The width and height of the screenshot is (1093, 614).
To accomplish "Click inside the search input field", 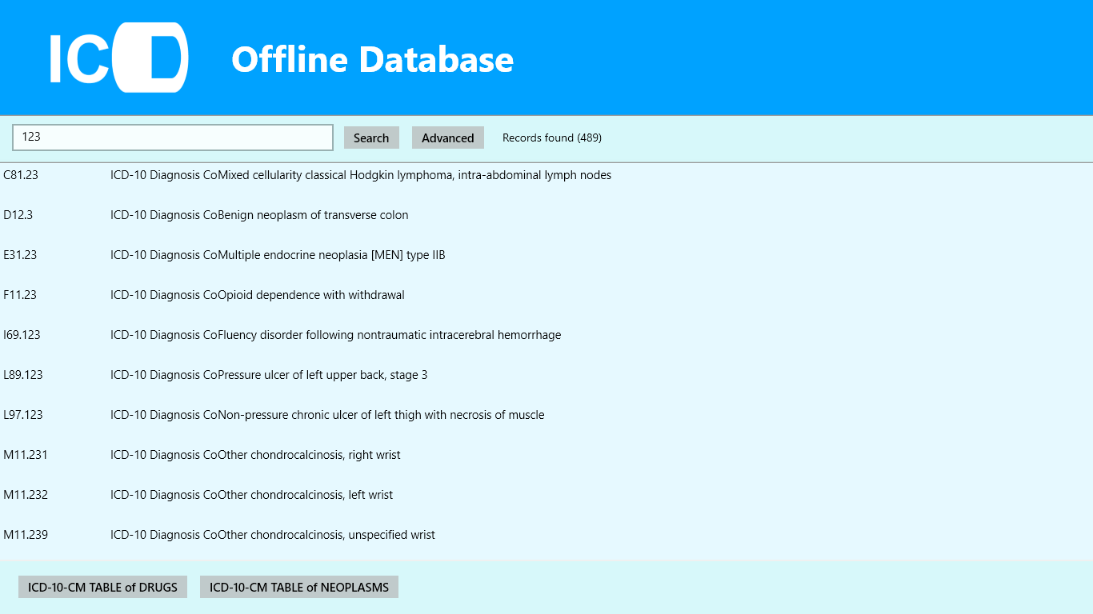I will [173, 138].
